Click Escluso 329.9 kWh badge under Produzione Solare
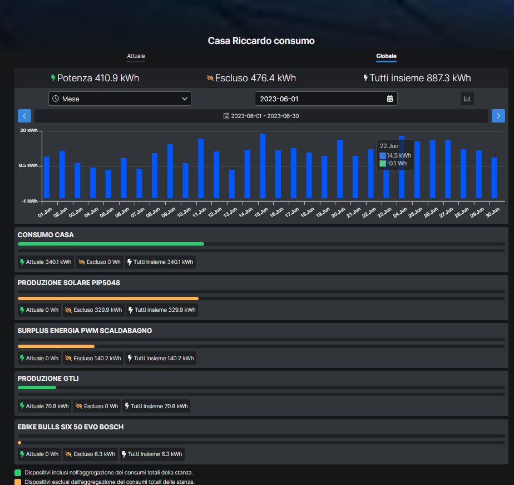Screen dimensions: 514x485 [x=93, y=310]
